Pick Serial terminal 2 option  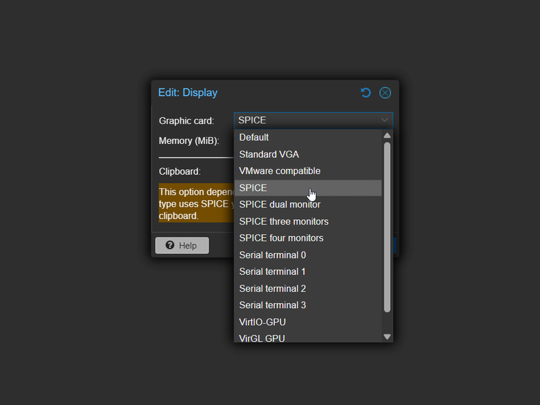click(308, 289)
